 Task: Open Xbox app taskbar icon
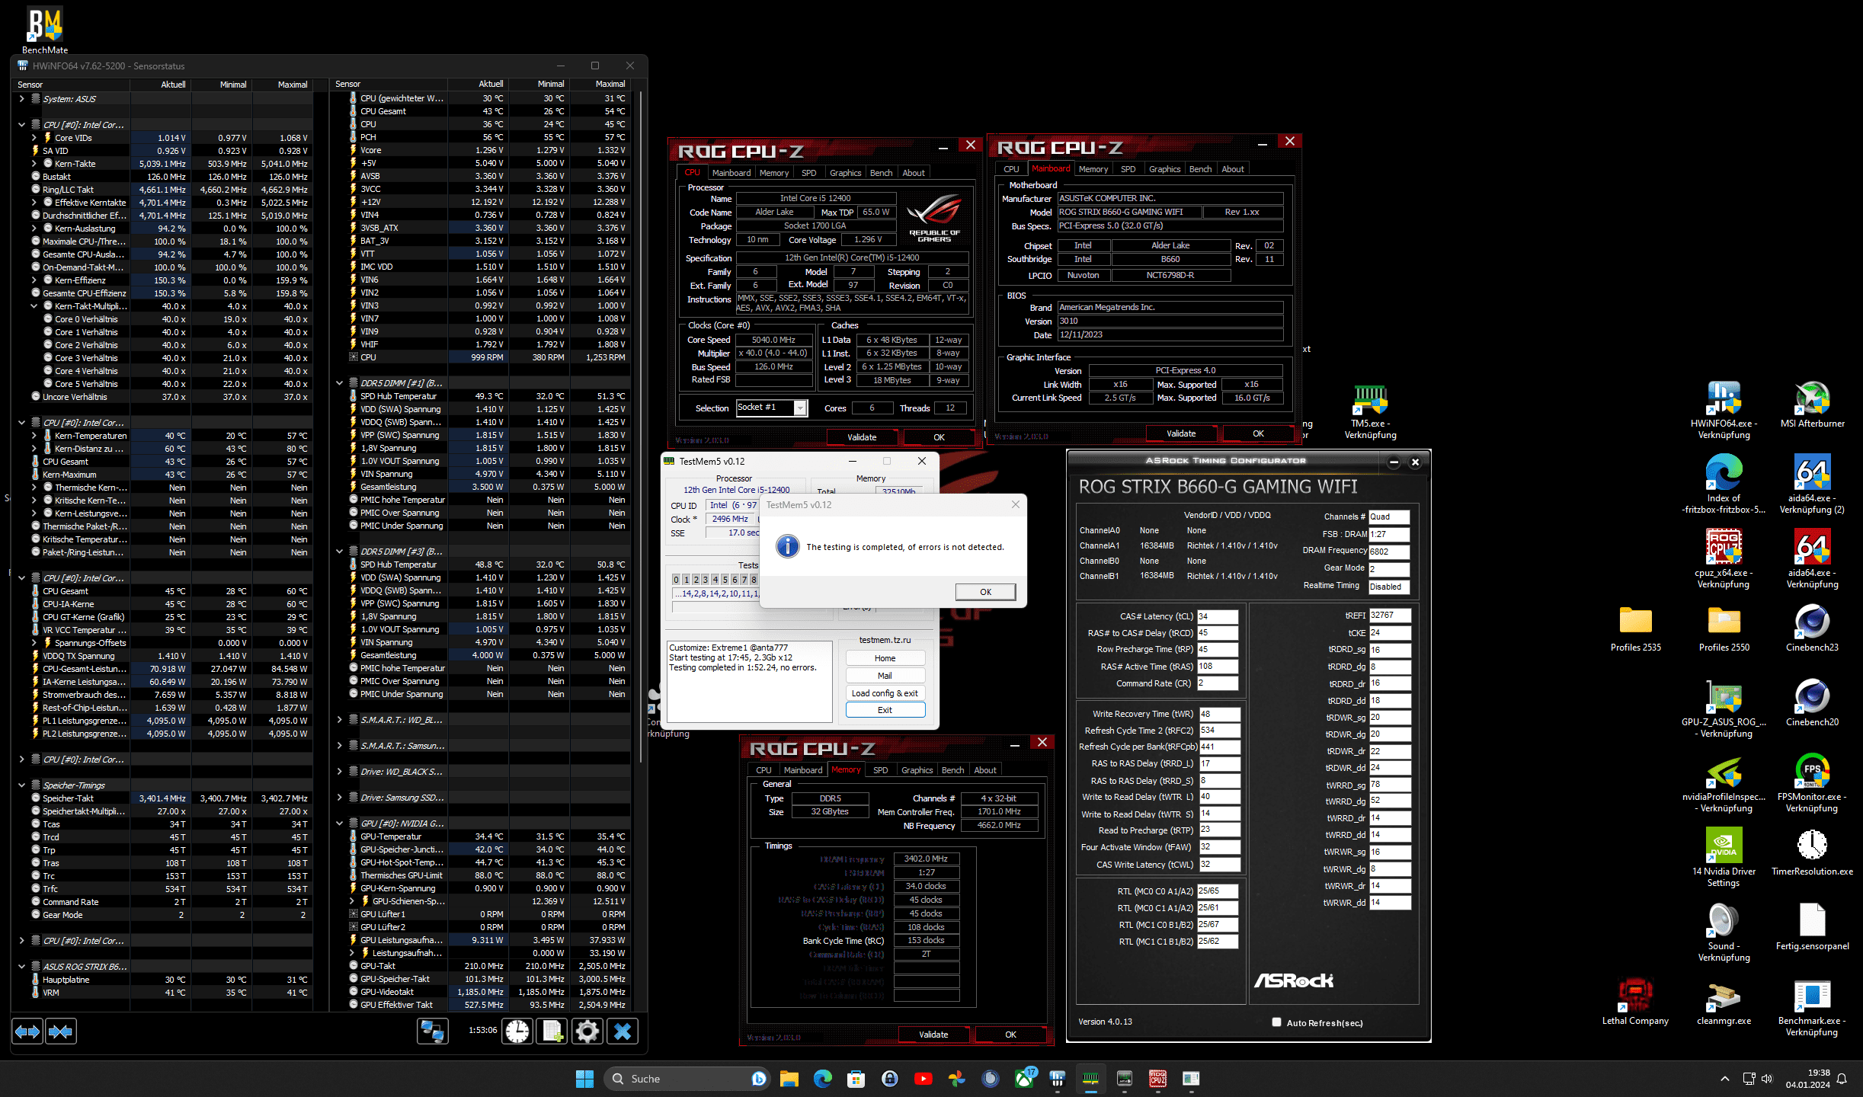(1024, 1078)
